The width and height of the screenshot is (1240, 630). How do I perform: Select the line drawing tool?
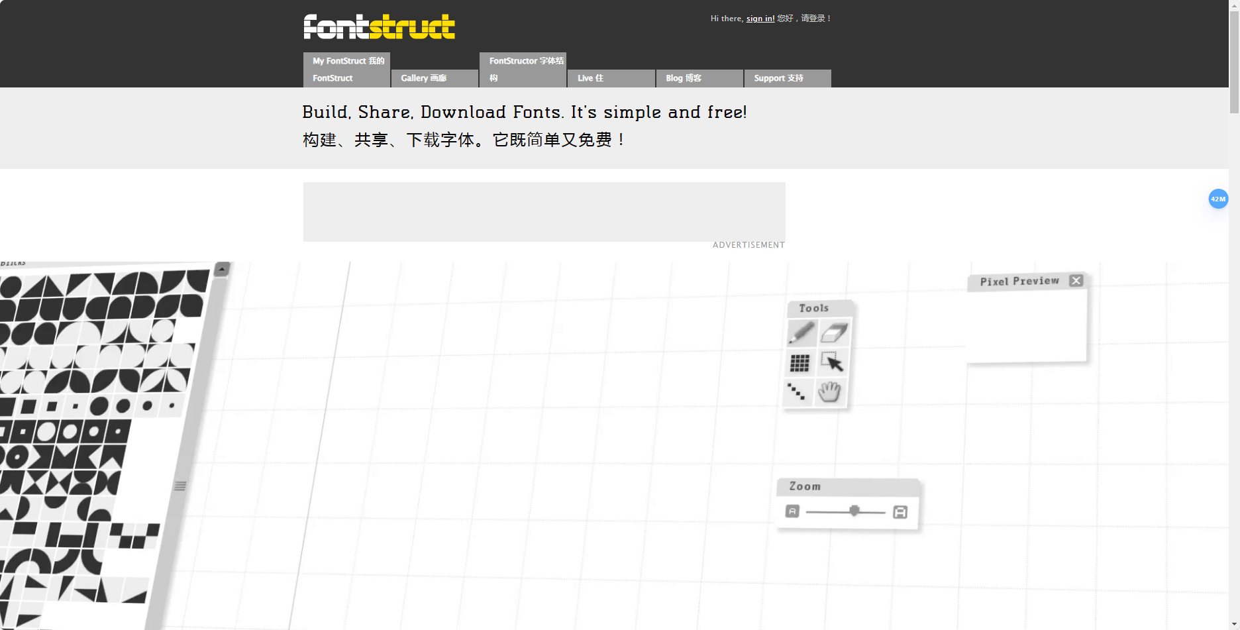tap(796, 391)
